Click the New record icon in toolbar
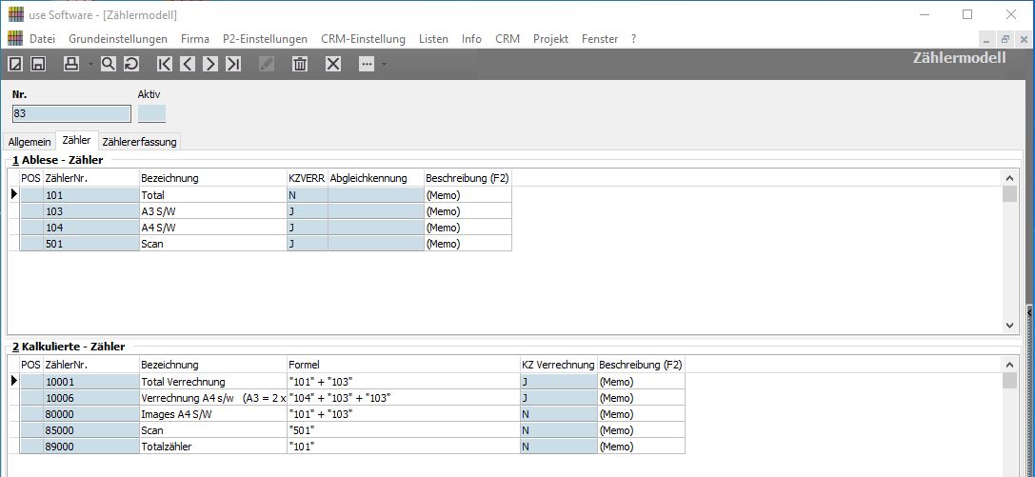Screen dimensions: 1035x477 pyautogui.click(x=15, y=64)
